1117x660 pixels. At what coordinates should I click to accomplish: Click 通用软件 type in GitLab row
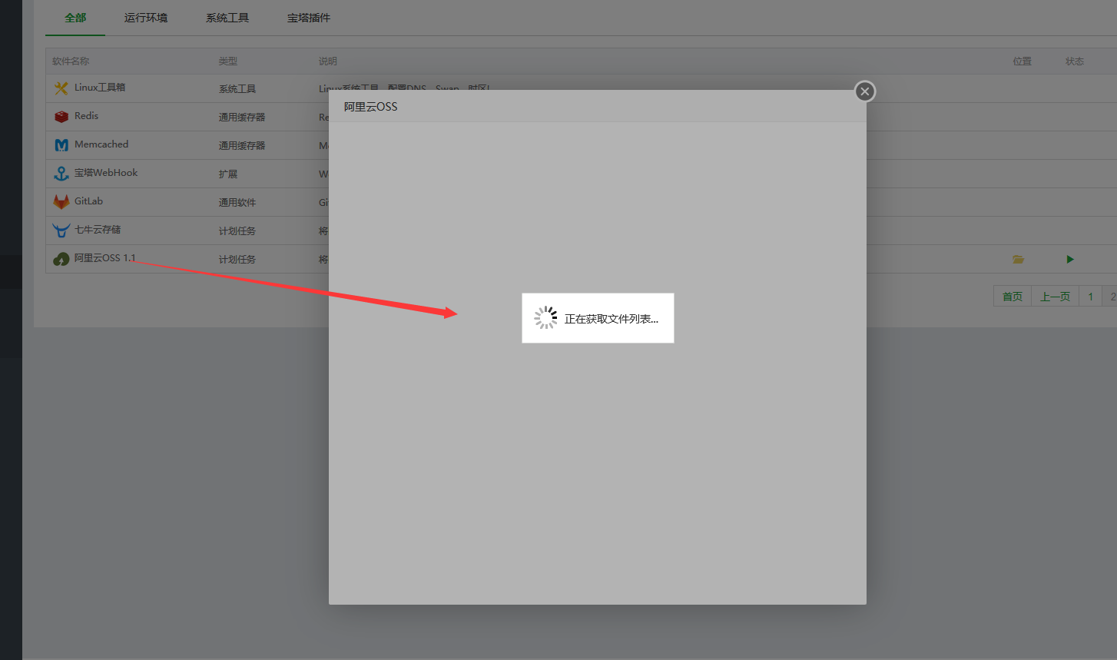click(237, 203)
